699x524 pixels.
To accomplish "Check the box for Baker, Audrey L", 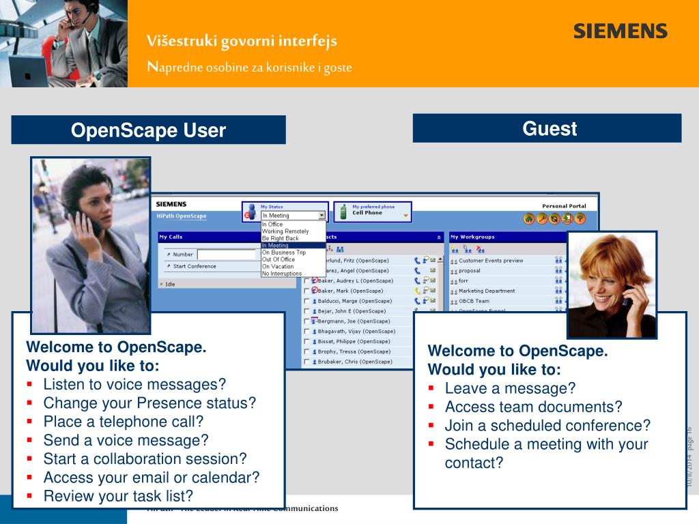I will [x=306, y=280].
